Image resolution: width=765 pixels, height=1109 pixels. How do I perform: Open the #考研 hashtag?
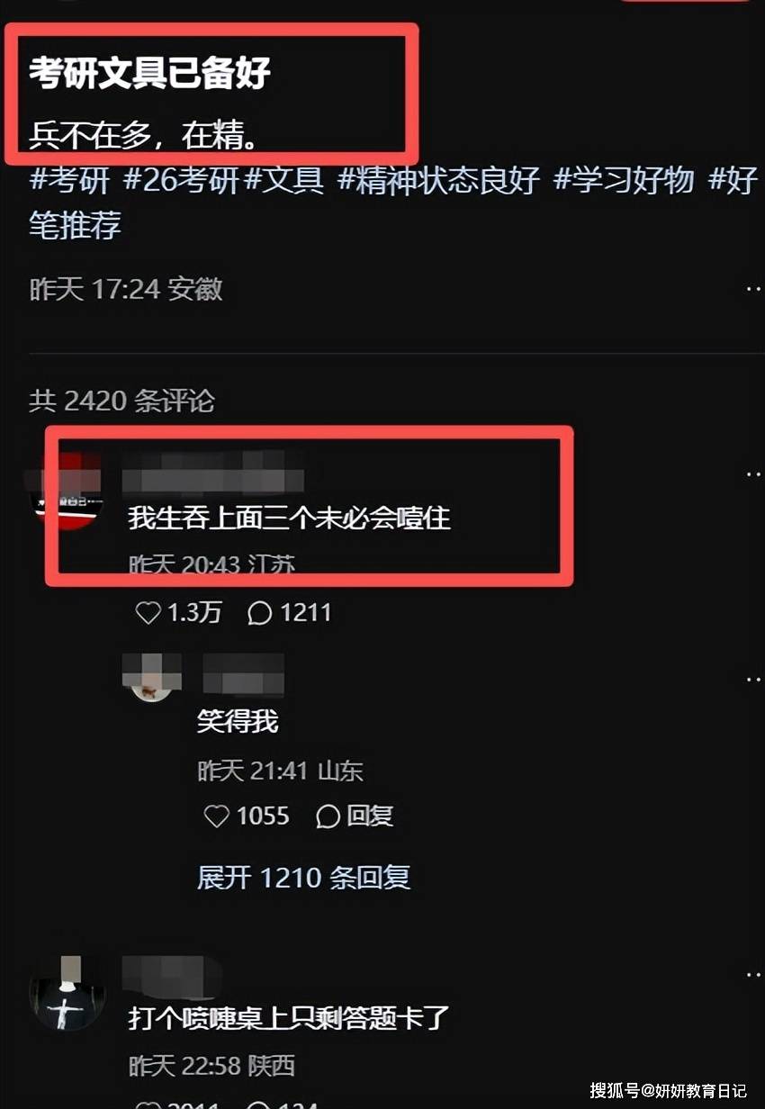[x=69, y=180]
